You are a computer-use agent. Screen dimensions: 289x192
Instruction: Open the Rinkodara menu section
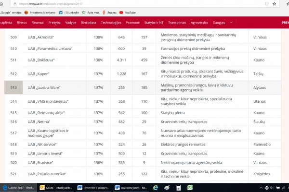89,23
